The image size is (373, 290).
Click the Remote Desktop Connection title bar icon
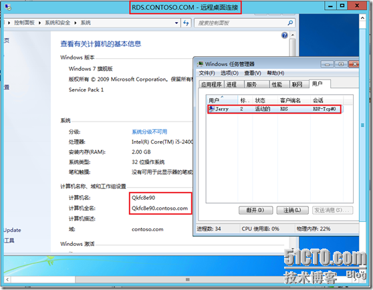pos(8,7)
